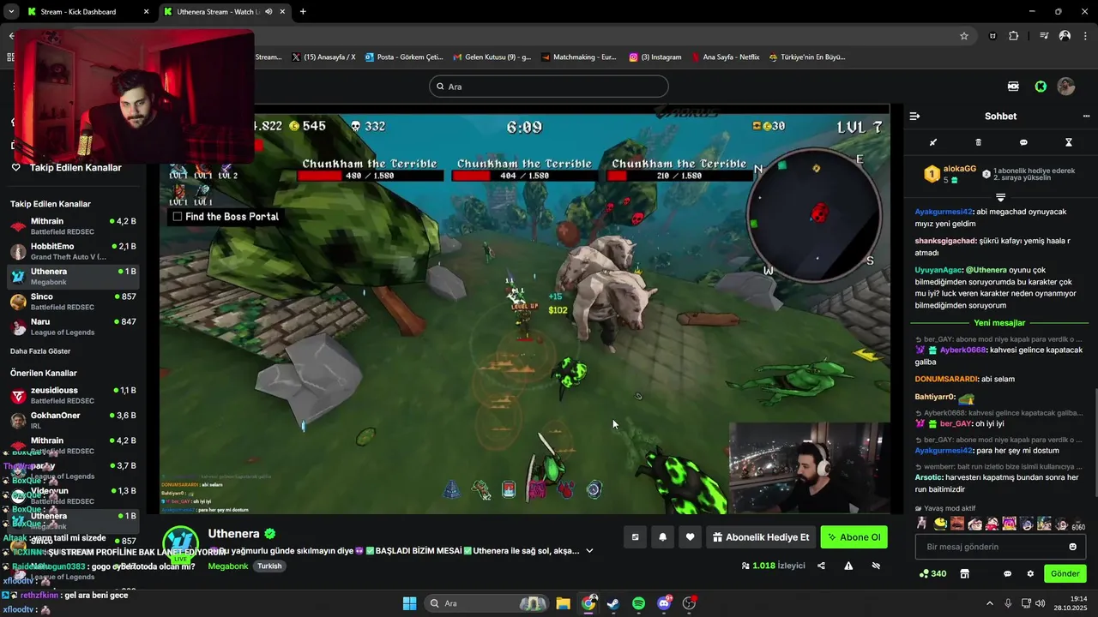The width and height of the screenshot is (1098, 617).
Task: Open the Megabonk category tag
Action: point(228,566)
